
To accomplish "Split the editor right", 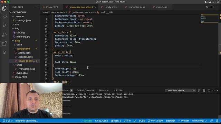I will pos(212,7).
